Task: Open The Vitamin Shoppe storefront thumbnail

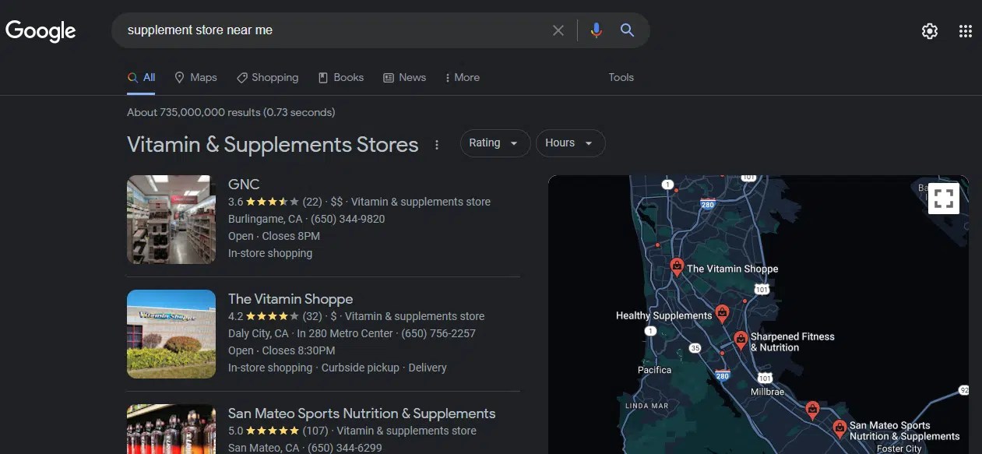Action: (x=171, y=333)
